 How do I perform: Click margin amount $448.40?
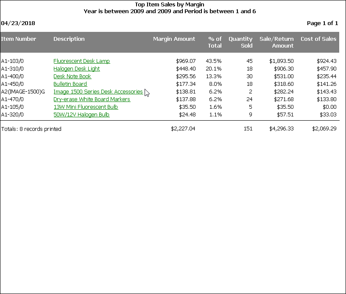pyautogui.click(x=186, y=69)
